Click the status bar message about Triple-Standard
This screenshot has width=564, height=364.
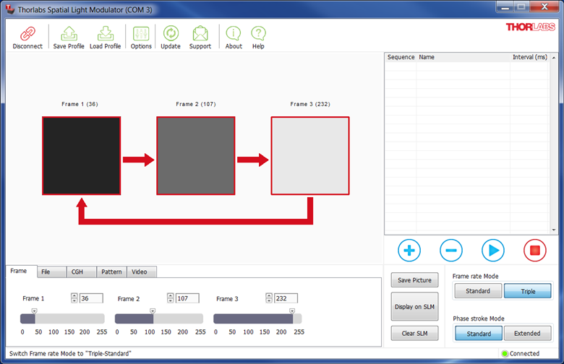[70, 354]
